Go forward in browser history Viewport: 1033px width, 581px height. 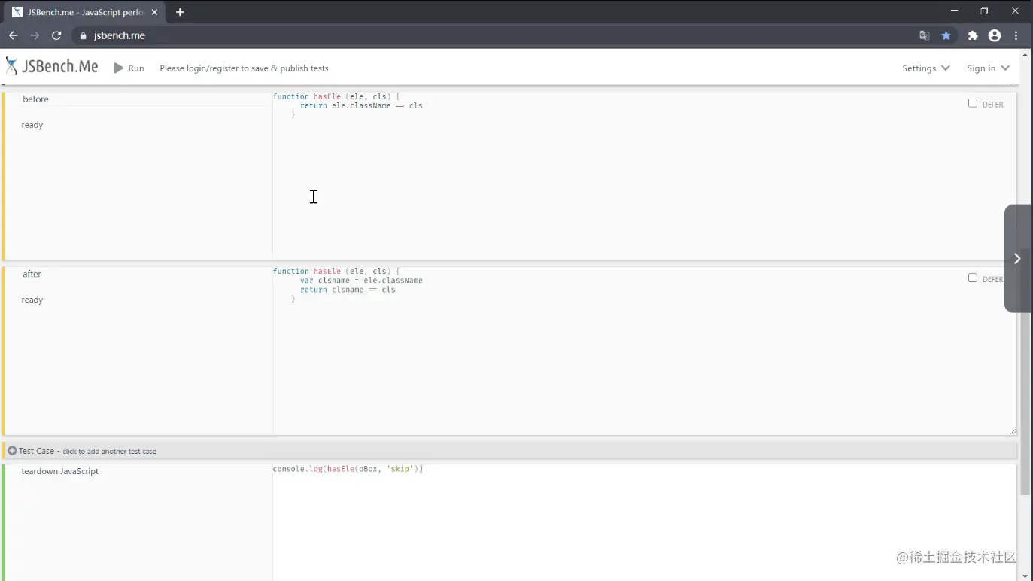[x=35, y=35]
